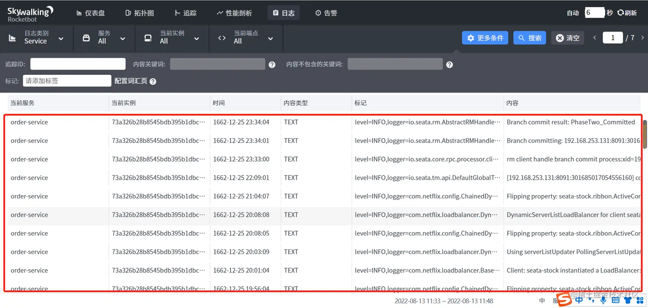The width and height of the screenshot is (648, 308).
Task: Go to next page with right arrow
Action: [x=642, y=38]
